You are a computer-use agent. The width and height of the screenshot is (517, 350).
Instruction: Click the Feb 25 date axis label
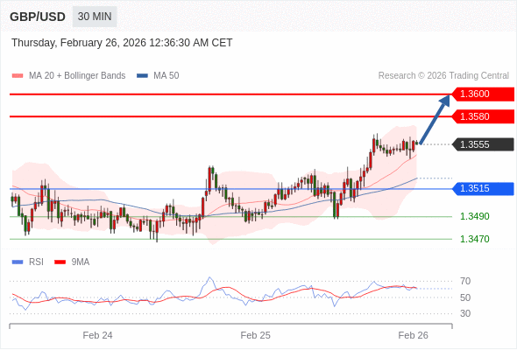256,335
